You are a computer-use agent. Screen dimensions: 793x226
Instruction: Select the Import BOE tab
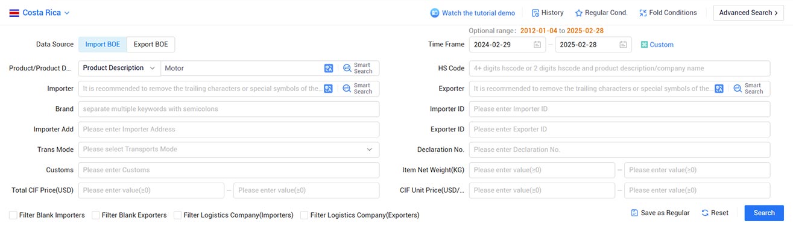click(x=103, y=44)
